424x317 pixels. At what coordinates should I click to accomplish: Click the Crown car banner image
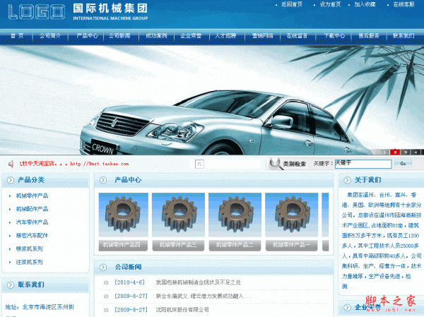point(212,100)
